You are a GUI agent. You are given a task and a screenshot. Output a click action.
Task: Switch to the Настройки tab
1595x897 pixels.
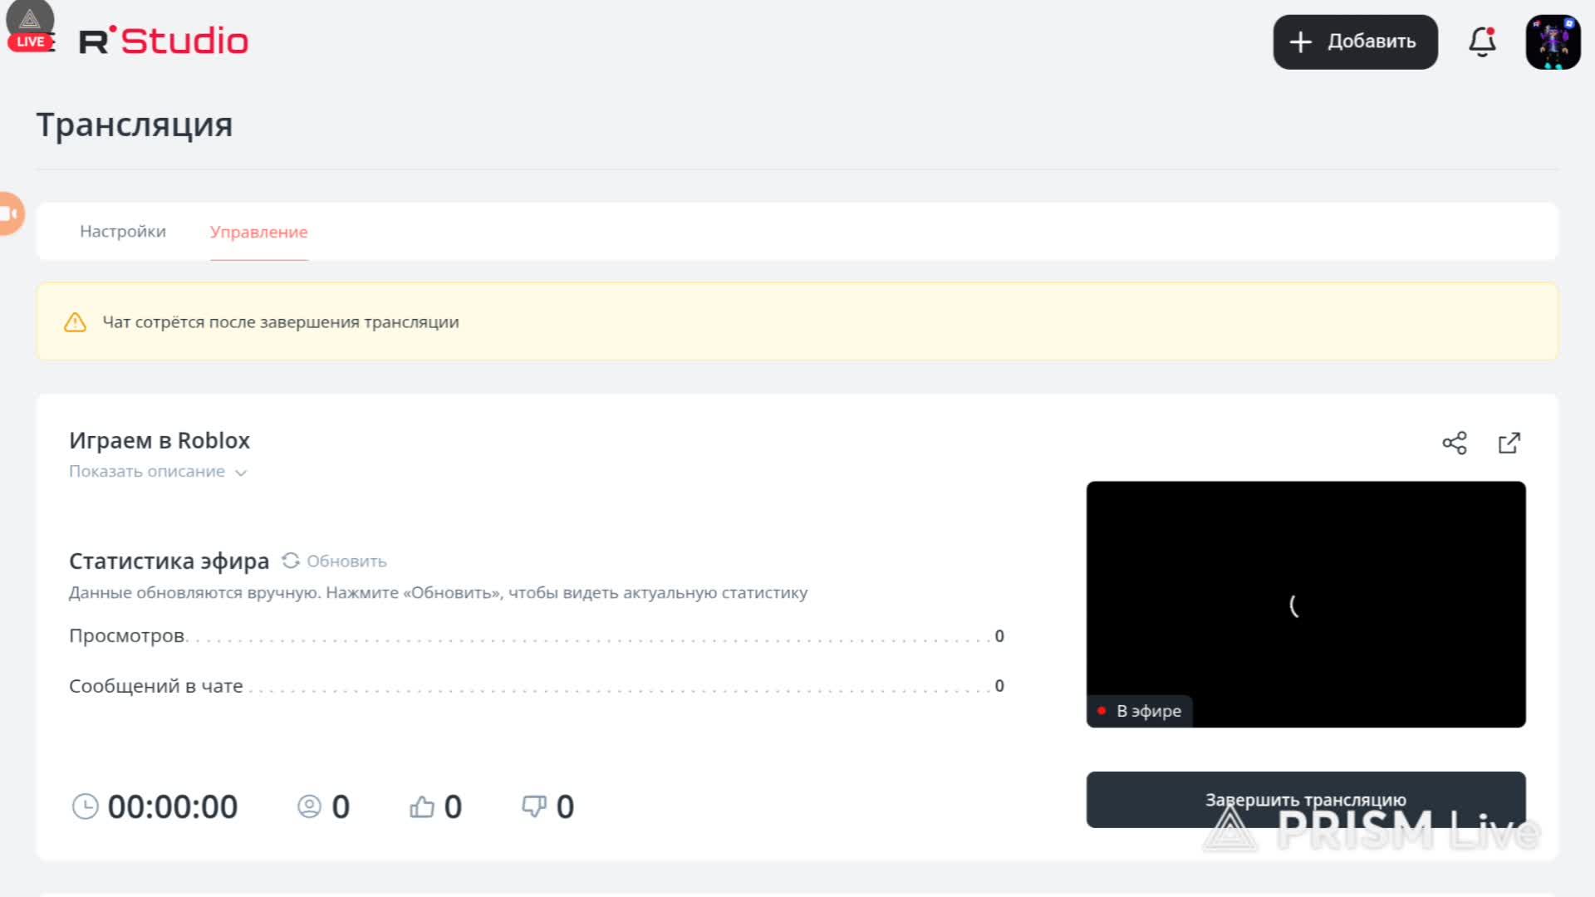tap(123, 232)
